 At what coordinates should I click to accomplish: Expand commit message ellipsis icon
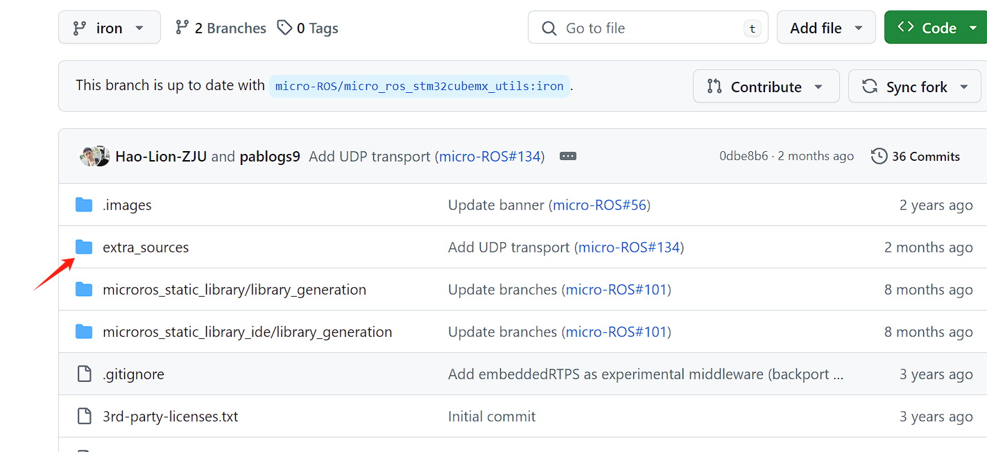click(x=568, y=156)
